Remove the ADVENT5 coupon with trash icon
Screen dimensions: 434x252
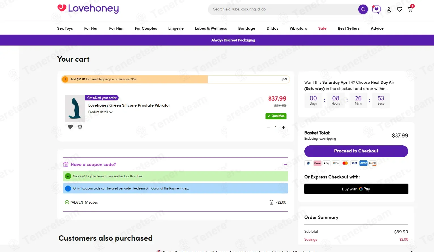pyautogui.click(x=271, y=202)
